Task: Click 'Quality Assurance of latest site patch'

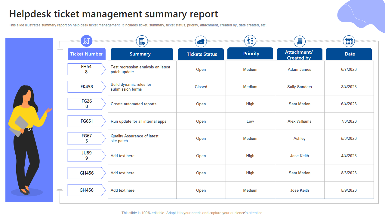Action: 134,138
